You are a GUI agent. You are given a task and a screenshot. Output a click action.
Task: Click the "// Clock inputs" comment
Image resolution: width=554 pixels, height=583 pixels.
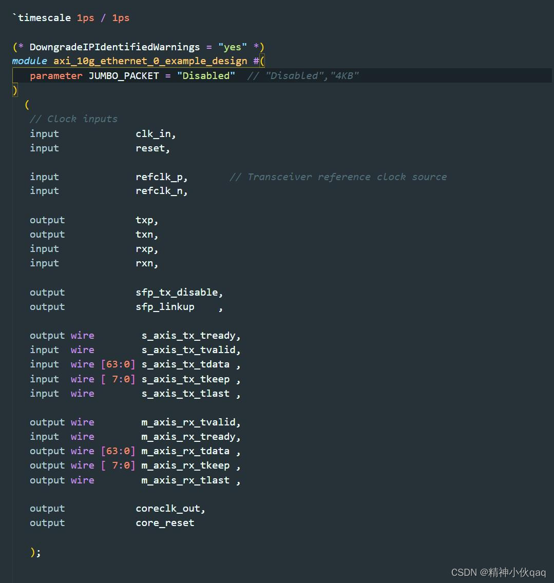(73, 119)
